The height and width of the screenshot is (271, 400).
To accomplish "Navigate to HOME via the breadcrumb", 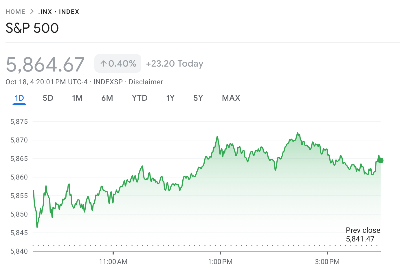I will 15,12.
